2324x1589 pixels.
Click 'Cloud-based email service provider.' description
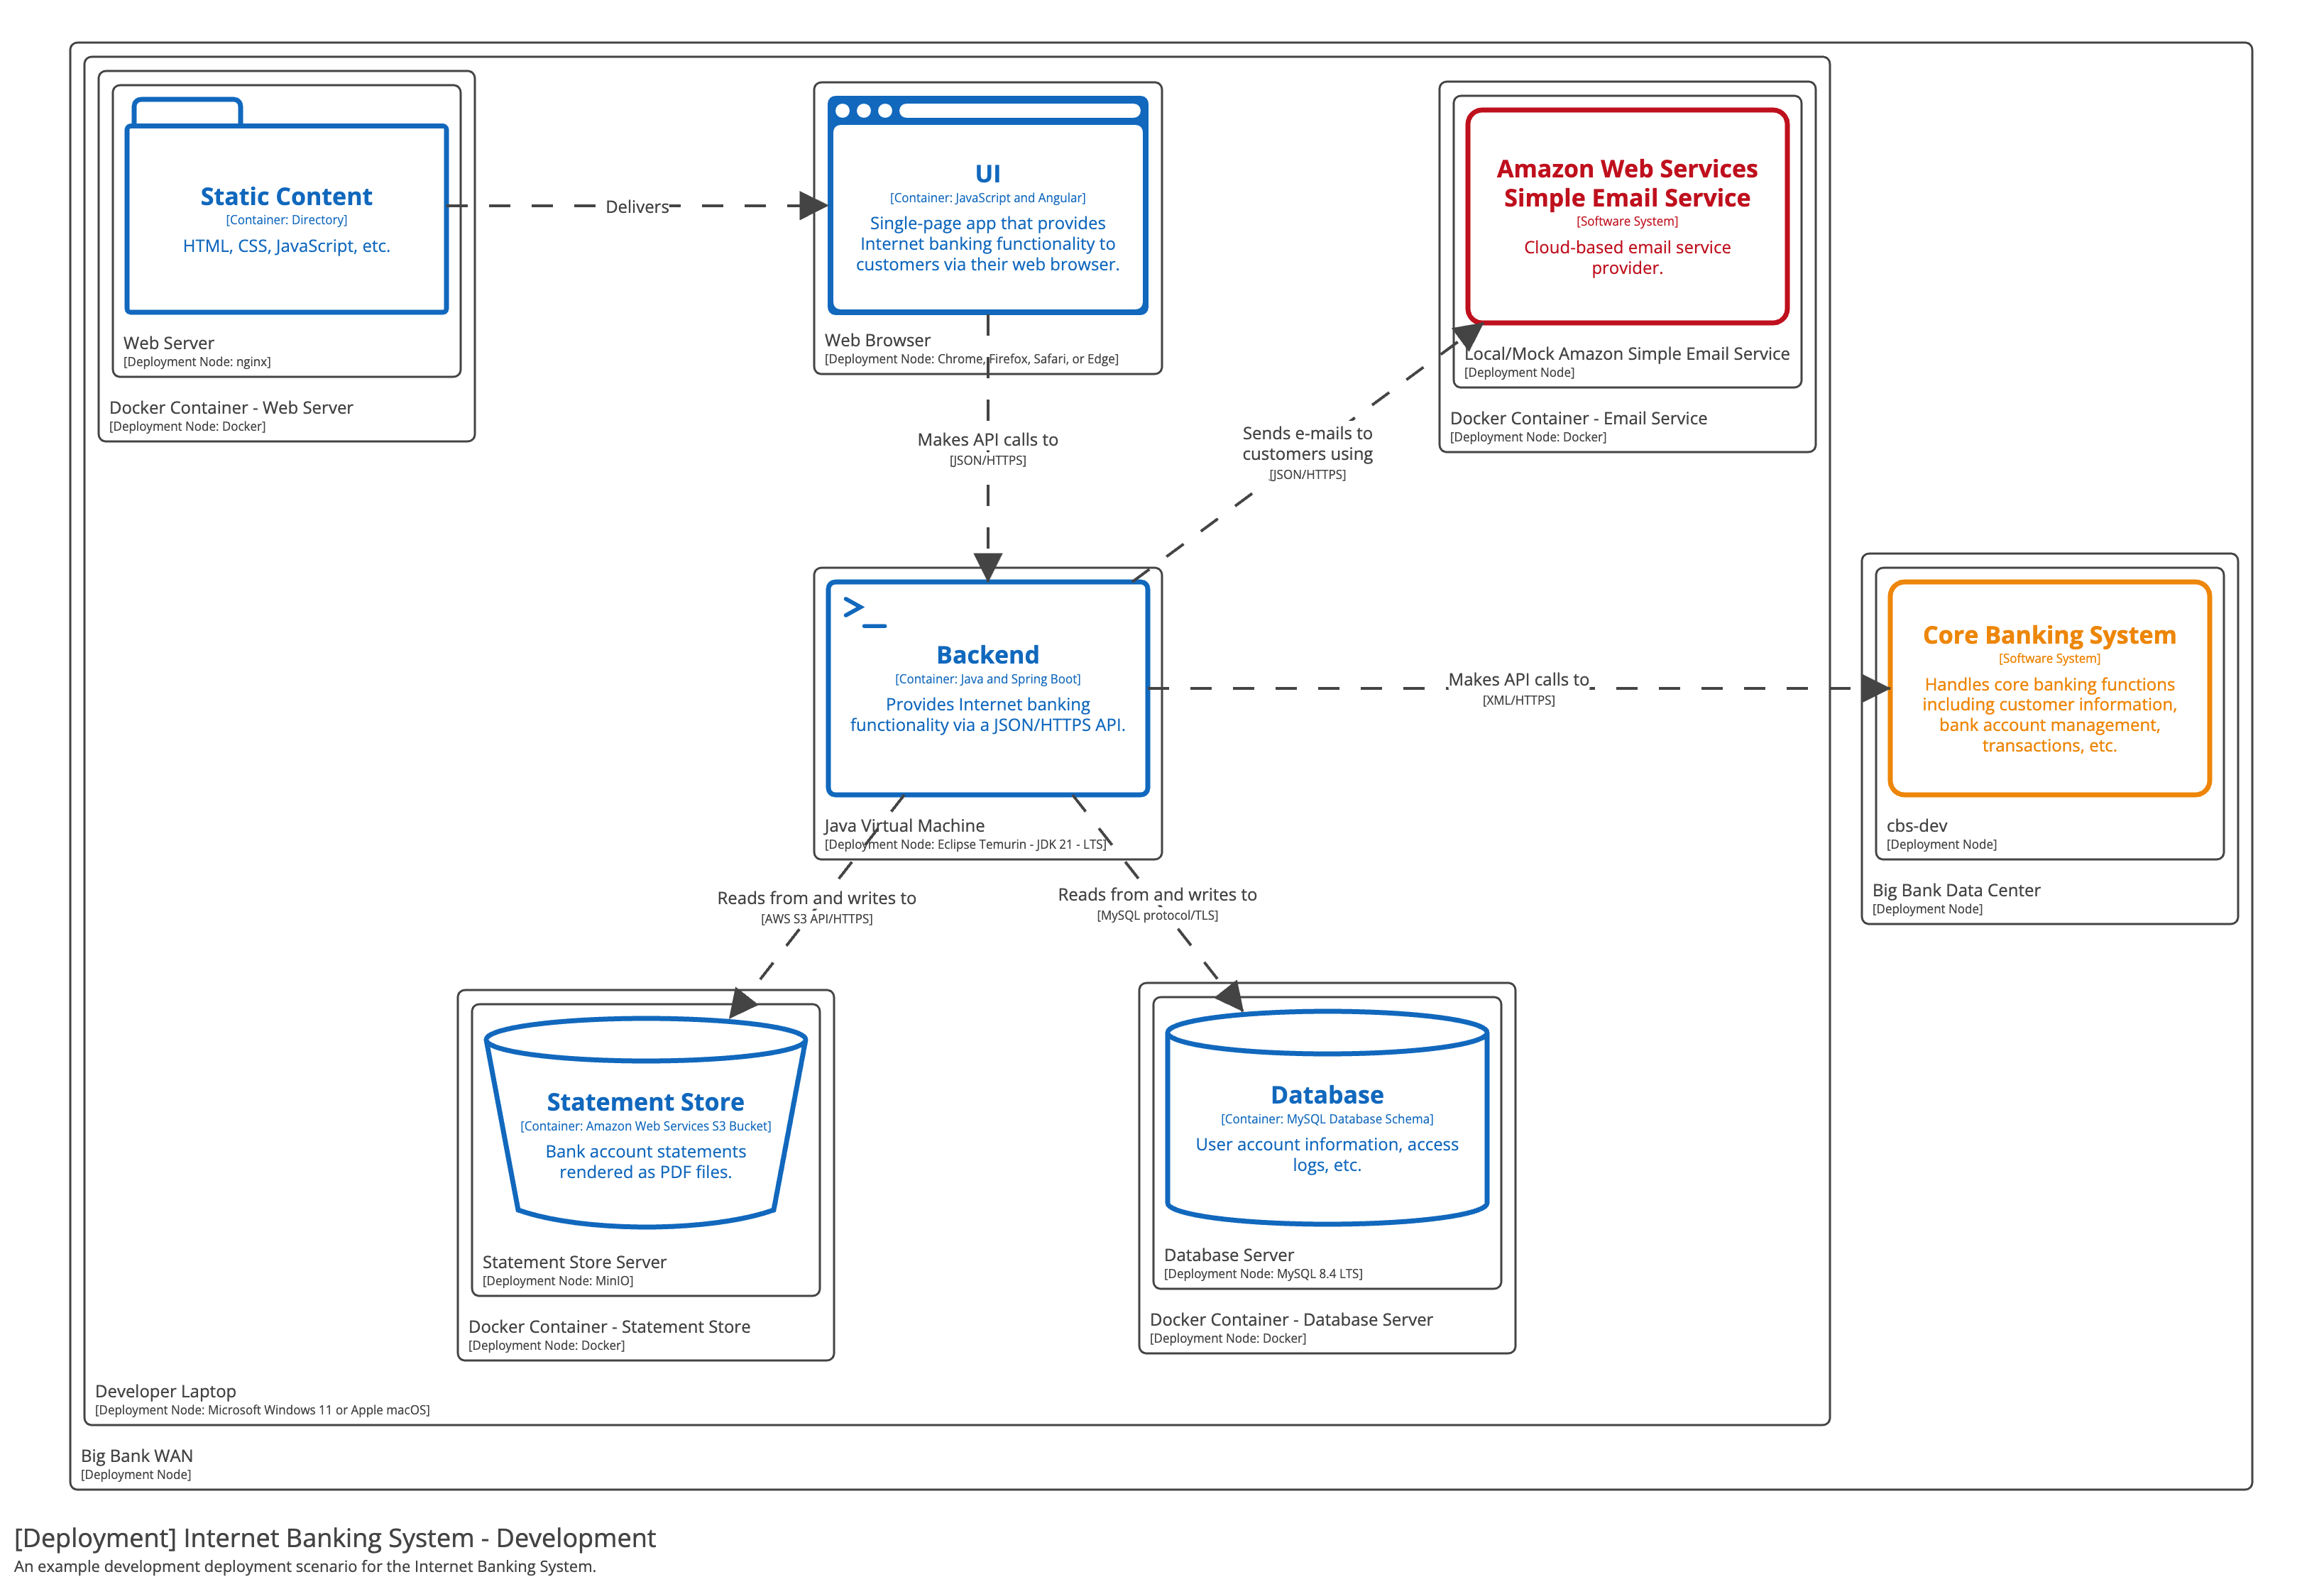point(1627,258)
